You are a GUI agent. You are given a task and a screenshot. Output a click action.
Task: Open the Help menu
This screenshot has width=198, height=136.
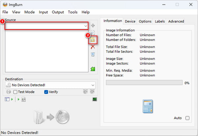85,12
